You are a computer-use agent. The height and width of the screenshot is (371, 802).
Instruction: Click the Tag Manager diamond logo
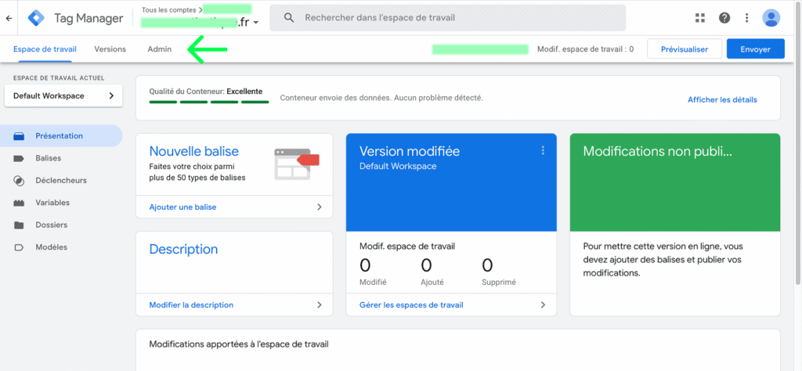click(x=36, y=19)
